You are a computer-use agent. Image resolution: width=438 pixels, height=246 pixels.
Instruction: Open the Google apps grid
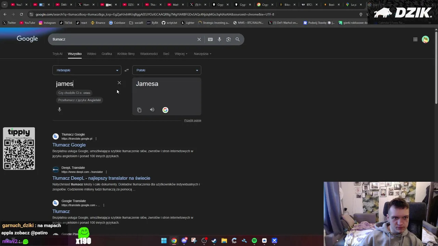coord(415,39)
